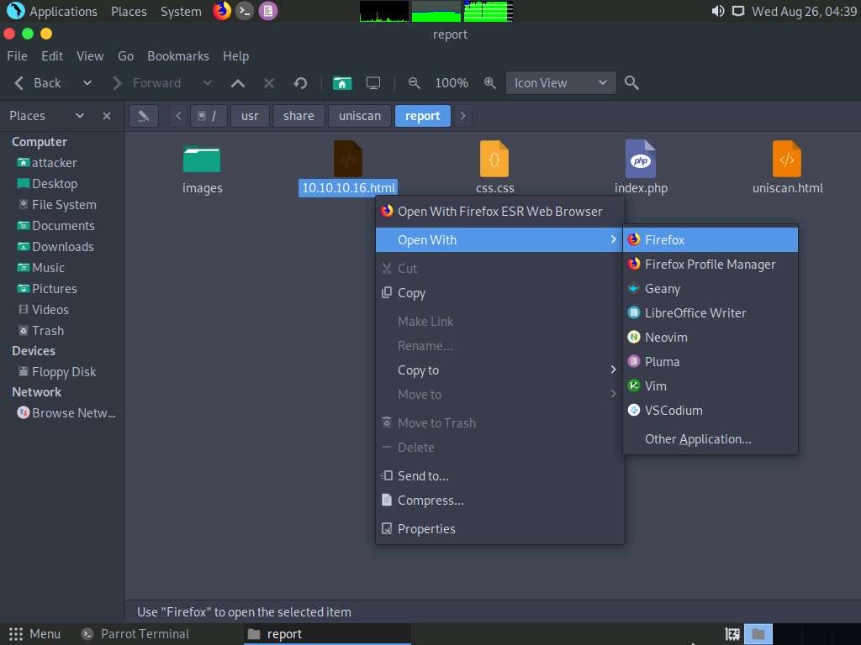Open the Edit menu
The height and width of the screenshot is (645, 861).
[52, 56]
